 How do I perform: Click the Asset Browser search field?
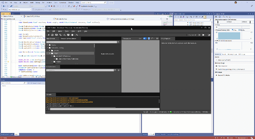click(82, 42)
